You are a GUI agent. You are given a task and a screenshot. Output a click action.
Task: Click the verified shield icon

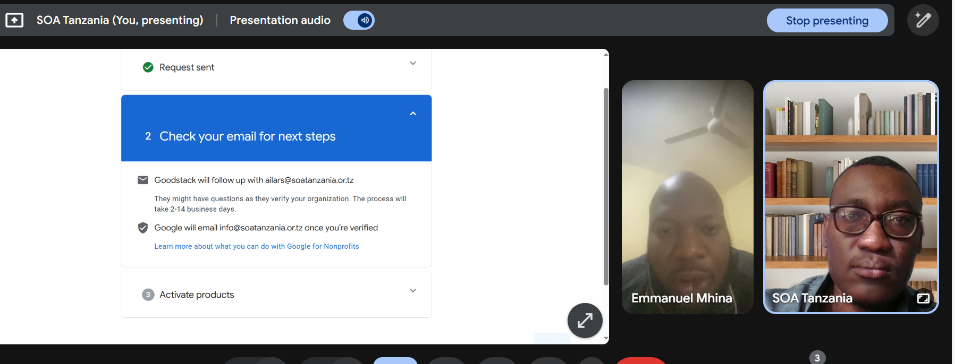pos(143,228)
